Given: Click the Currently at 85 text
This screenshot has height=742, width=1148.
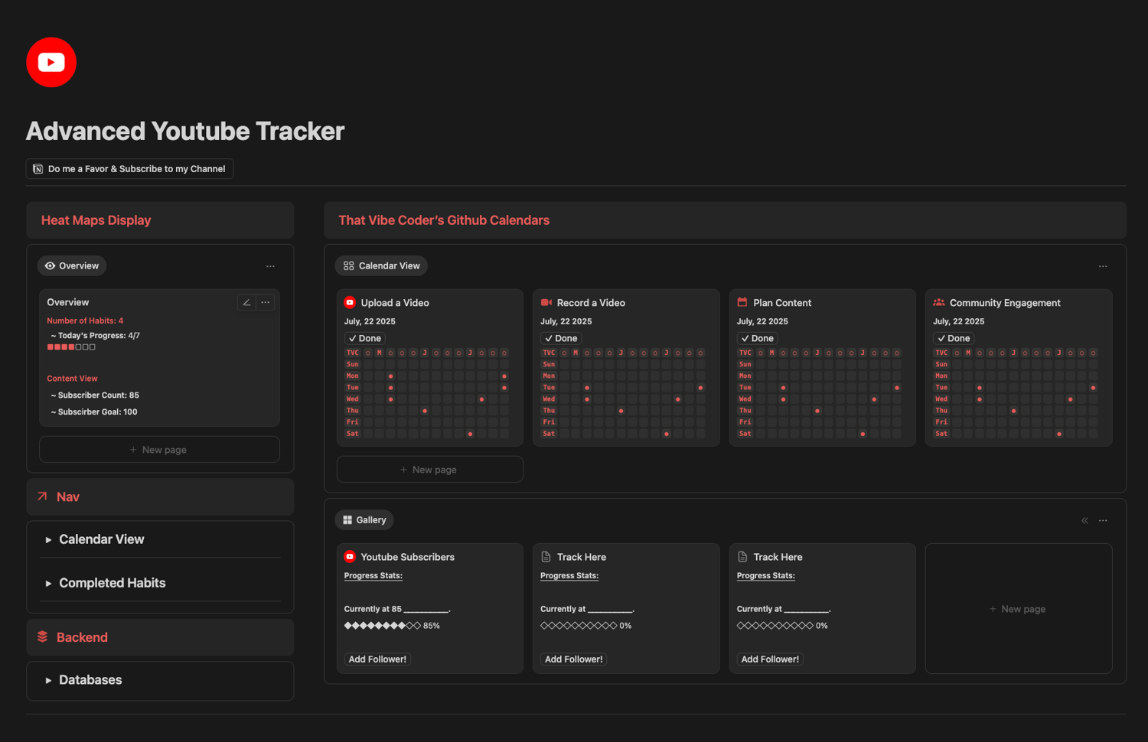Looking at the screenshot, I should tap(373, 609).
